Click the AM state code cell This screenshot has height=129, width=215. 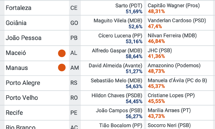point(75,68)
